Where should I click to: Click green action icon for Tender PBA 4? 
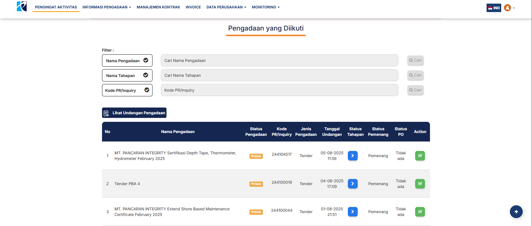(420, 184)
